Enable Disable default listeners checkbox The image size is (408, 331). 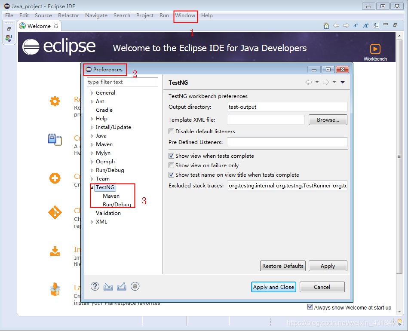[171, 132]
